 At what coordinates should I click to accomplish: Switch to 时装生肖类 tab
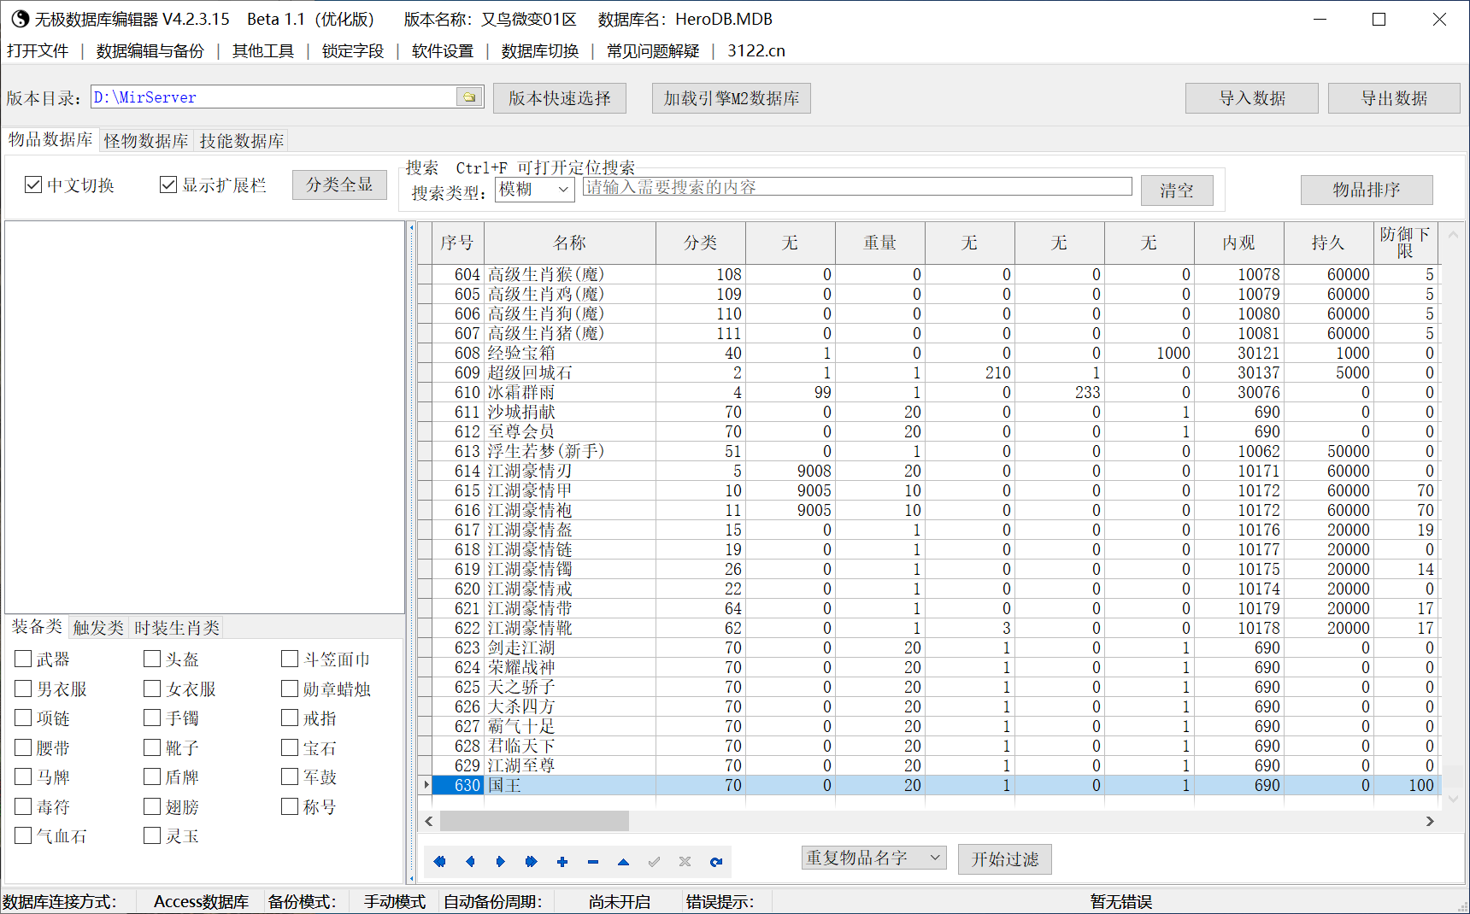(x=177, y=628)
